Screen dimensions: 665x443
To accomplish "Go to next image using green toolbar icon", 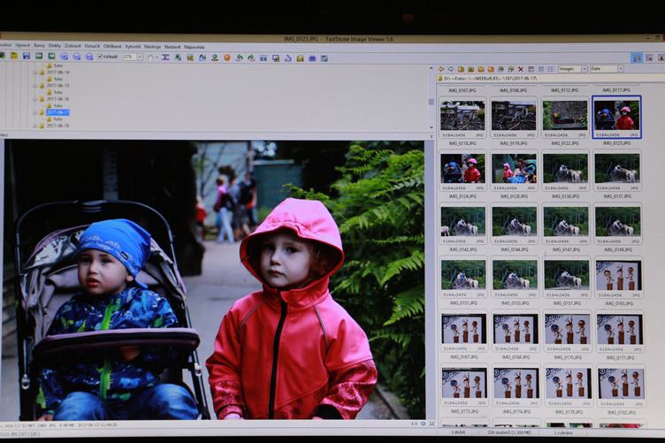I will (52, 57).
